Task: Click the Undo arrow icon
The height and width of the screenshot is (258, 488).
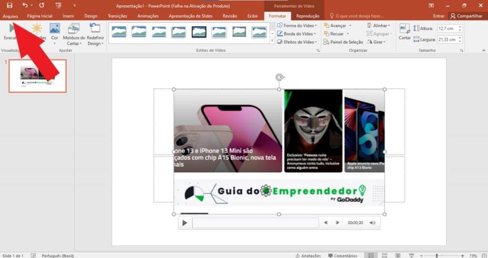Action: point(25,5)
